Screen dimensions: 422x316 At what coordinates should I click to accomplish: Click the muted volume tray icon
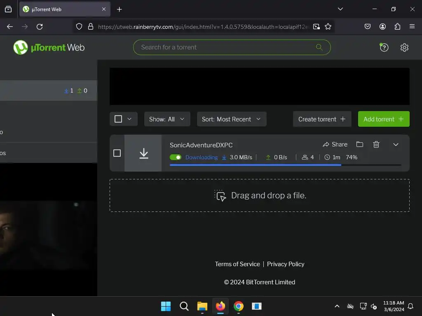pyautogui.click(x=374, y=306)
